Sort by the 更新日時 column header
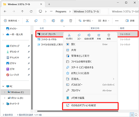The height and width of the screenshot is (117, 139). point(95,28)
